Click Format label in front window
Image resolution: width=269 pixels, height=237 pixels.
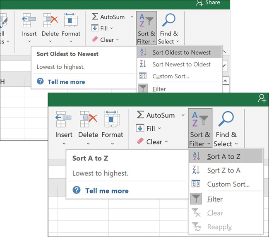[112, 134]
